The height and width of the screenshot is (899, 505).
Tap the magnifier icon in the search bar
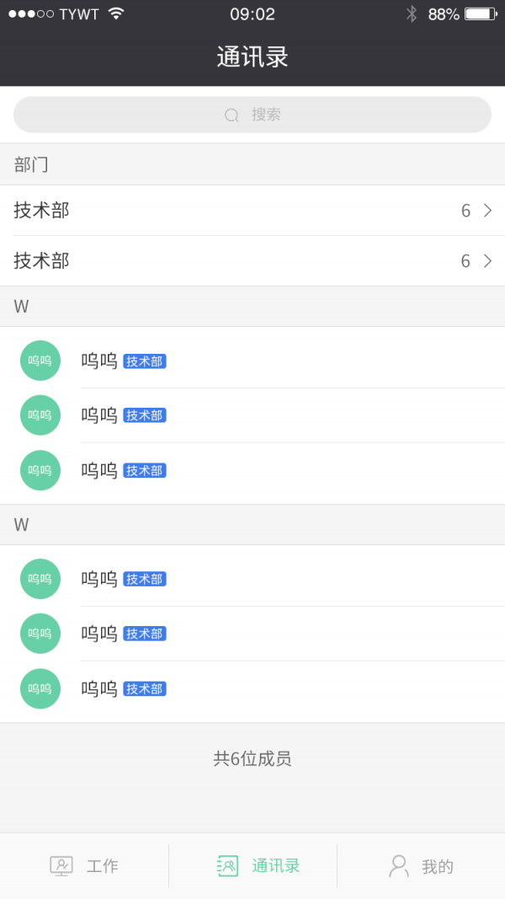[231, 115]
